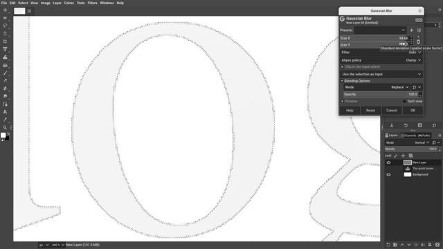
Task: Toggle the Size X/Y chain link
Action: [x=418, y=41]
